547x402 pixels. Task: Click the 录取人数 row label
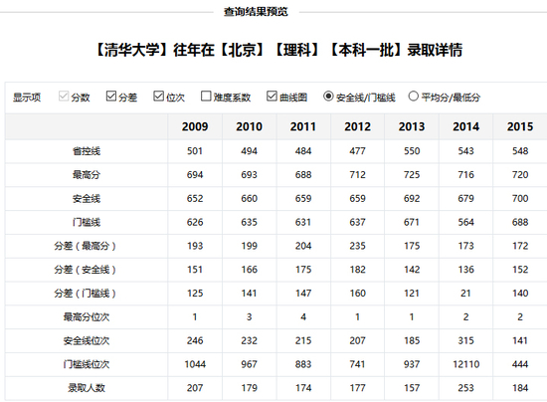[87, 388]
